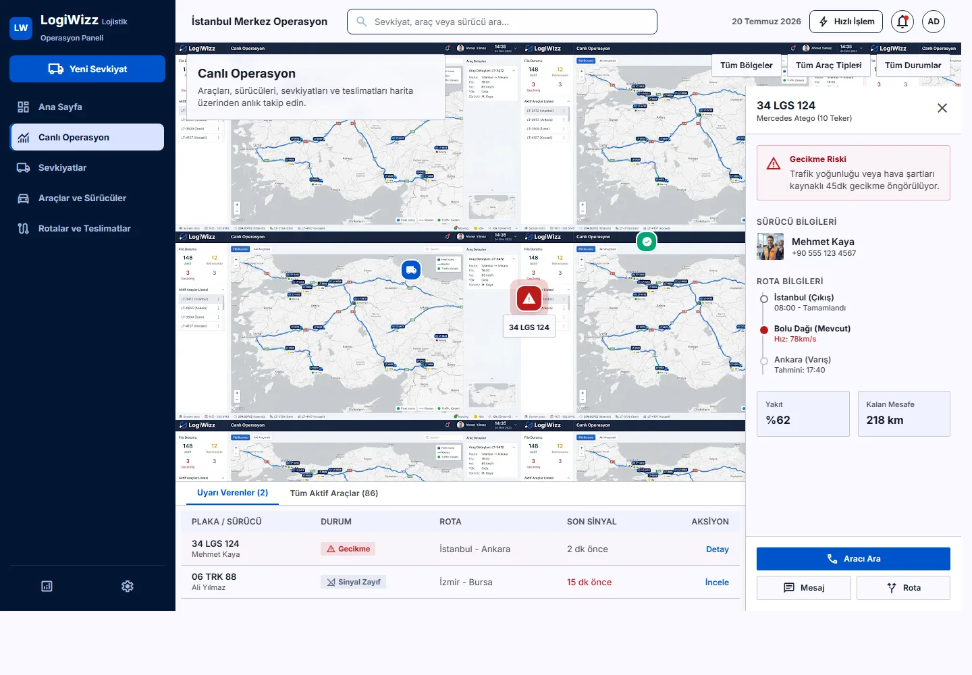Click the Hızlı İşlem button
The height and width of the screenshot is (675, 972).
tap(846, 22)
